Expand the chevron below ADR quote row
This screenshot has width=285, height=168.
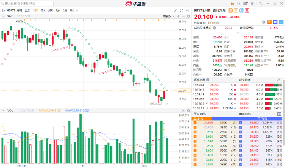pyautogui.click(x=238, y=33)
